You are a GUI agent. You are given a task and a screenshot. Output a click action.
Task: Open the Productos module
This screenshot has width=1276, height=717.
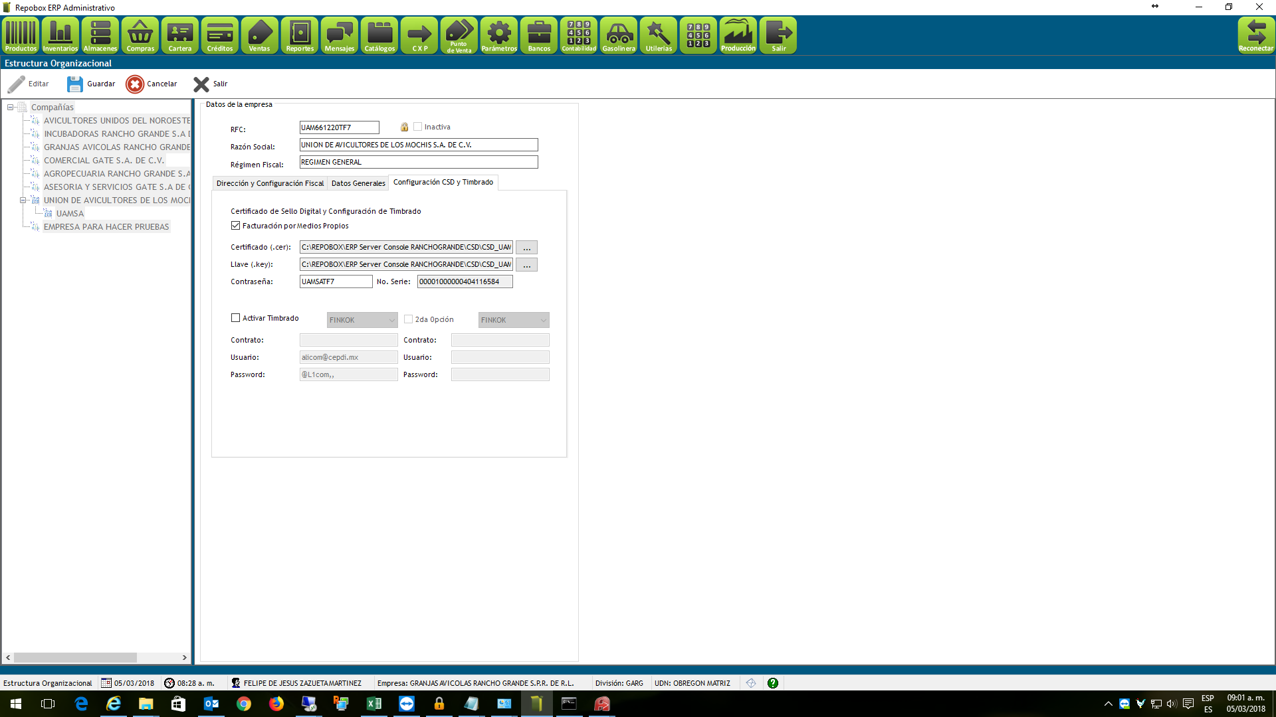click(x=21, y=35)
